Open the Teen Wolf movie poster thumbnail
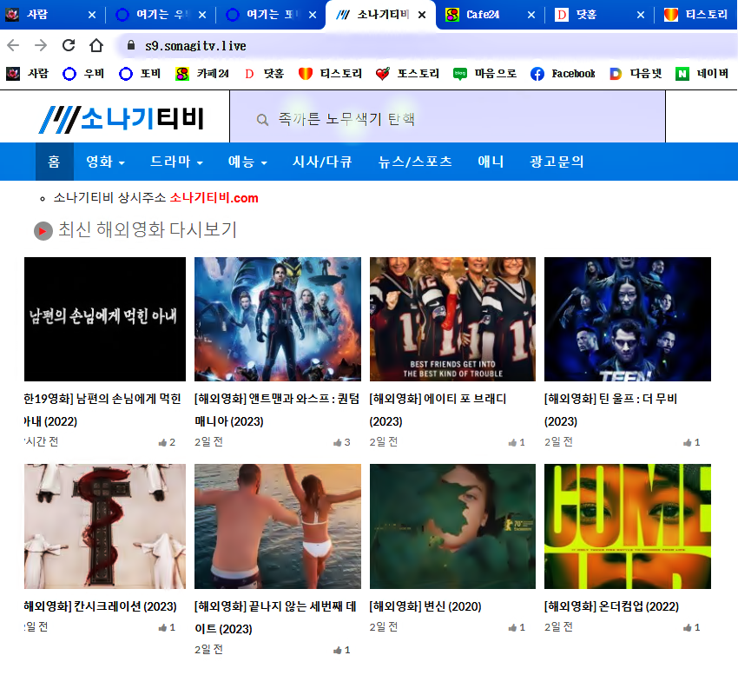The width and height of the screenshot is (738, 675). [628, 319]
